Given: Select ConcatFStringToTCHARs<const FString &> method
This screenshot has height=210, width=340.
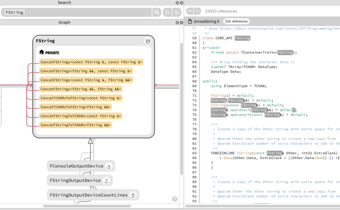Looking at the screenshot, I should coord(81,116).
